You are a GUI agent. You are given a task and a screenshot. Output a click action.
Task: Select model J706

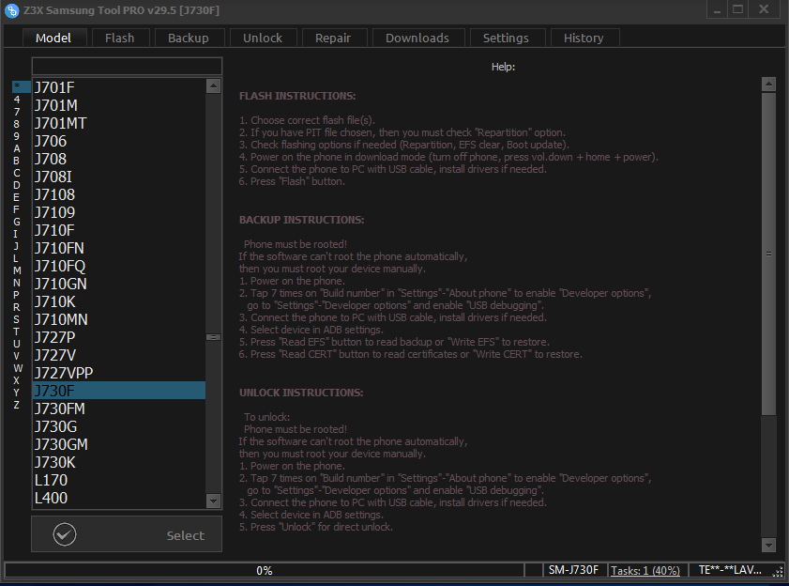pos(119,141)
